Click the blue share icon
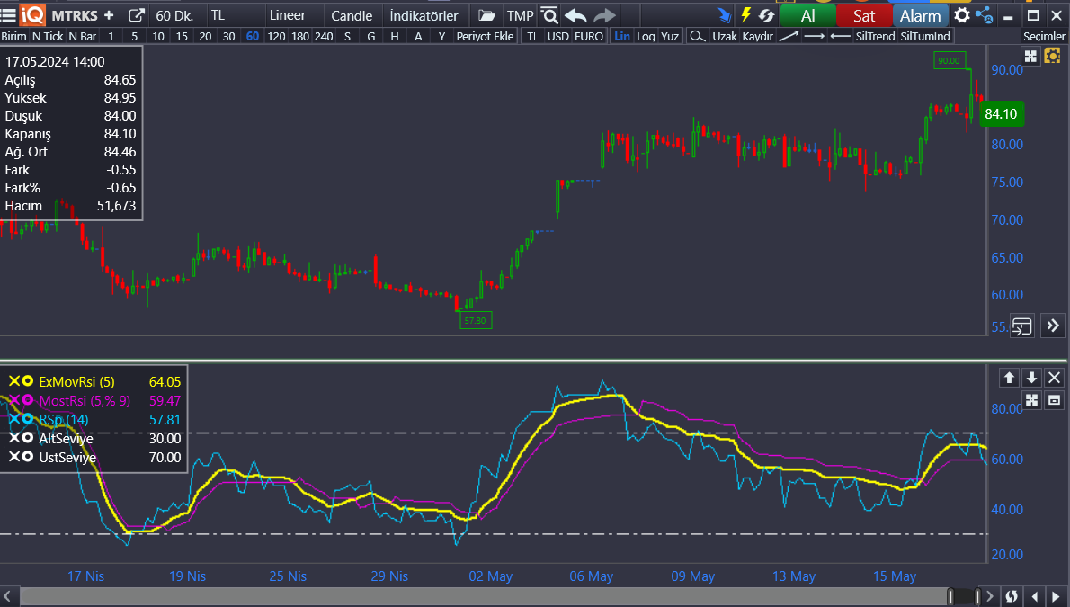 (x=984, y=15)
